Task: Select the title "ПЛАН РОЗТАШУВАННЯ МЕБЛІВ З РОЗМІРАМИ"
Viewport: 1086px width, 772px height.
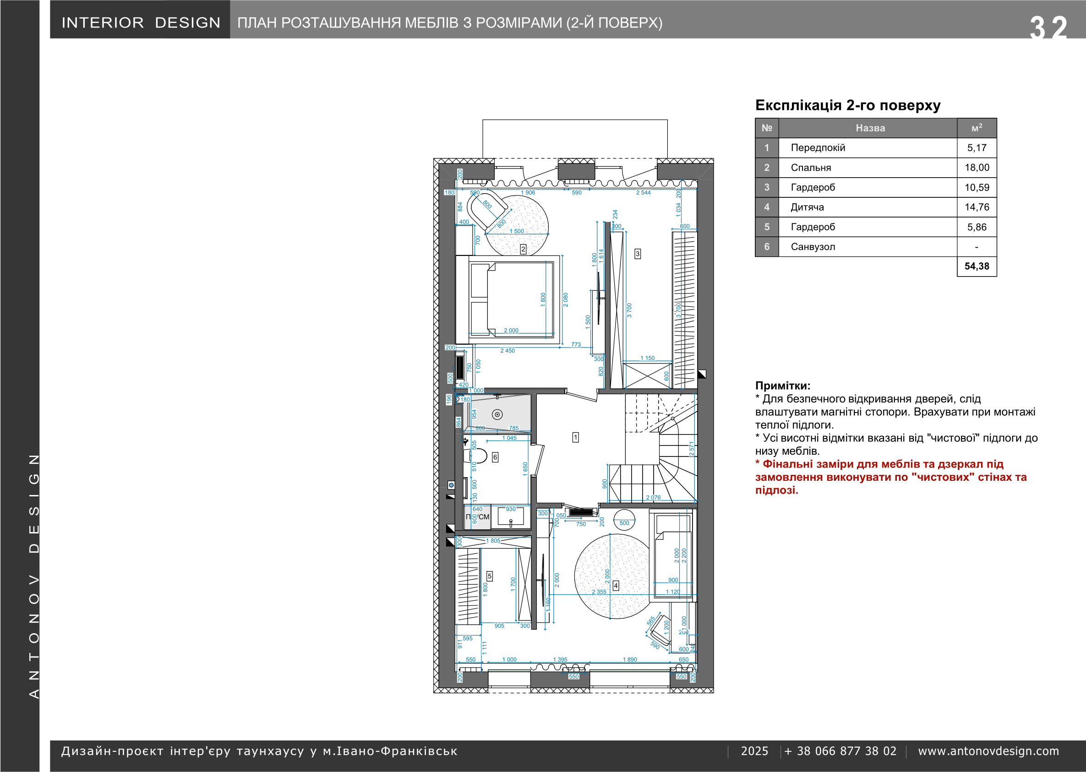Action: pos(400,22)
